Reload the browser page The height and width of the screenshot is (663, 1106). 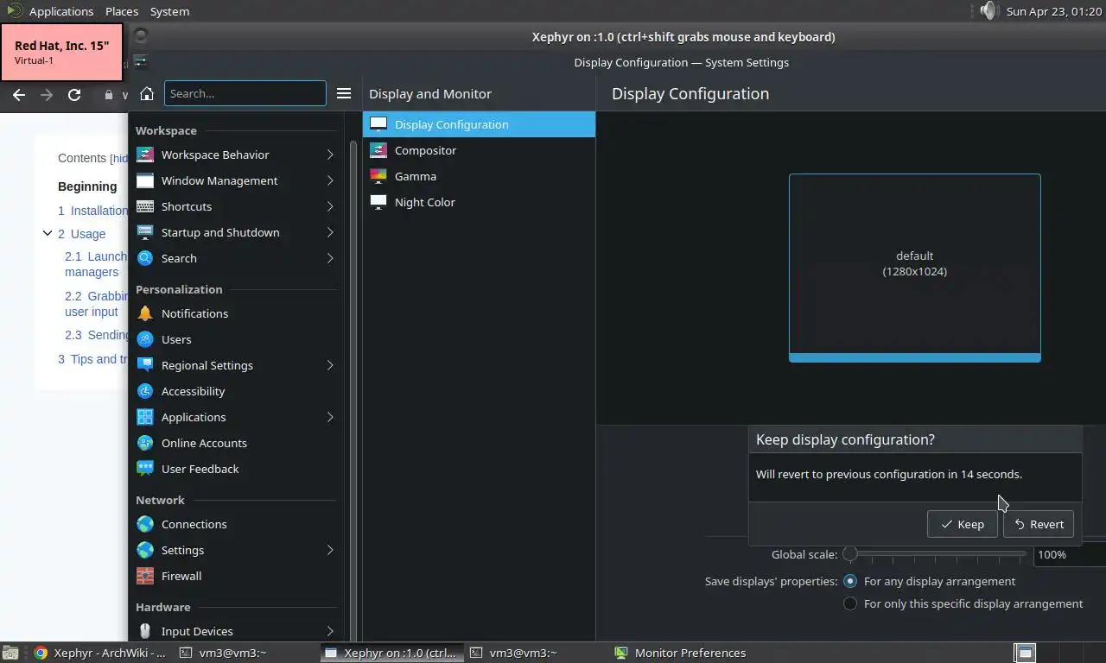point(74,95)
